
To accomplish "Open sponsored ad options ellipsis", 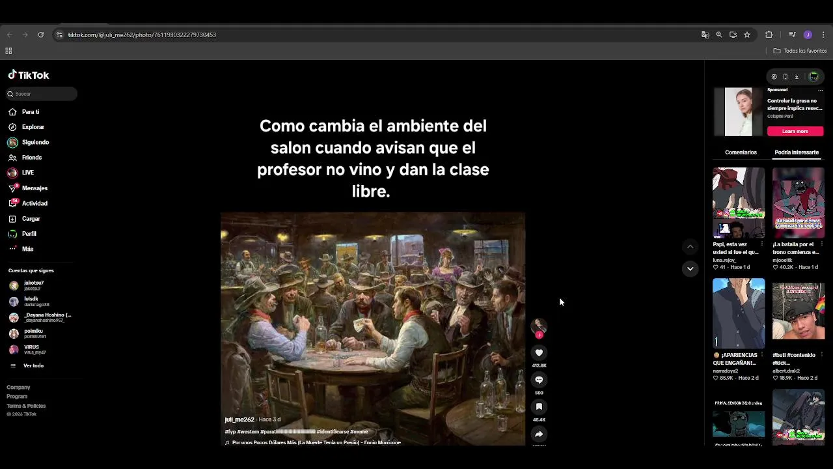I will [821, 91].
